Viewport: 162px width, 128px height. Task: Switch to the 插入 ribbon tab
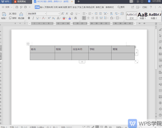click(42, 7)
